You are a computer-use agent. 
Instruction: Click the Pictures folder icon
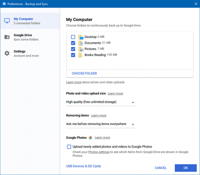(x=81, y=49)
